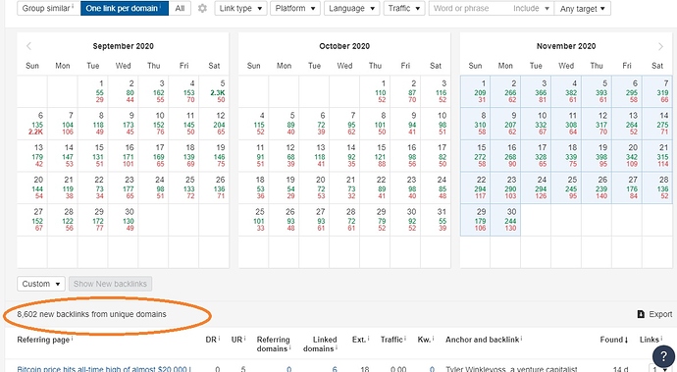677x372 pixels.
Task: Sort by the Traffic column header
Action: (x=392, y=340)
